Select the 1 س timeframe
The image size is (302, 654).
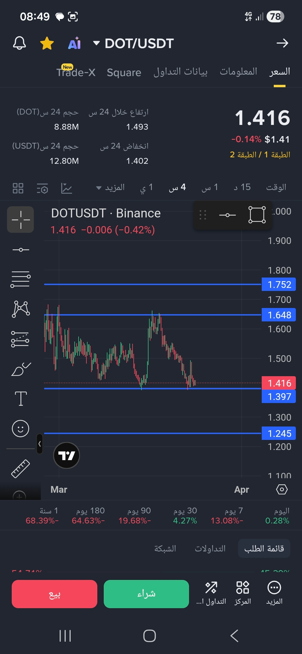tap(210, 188)
